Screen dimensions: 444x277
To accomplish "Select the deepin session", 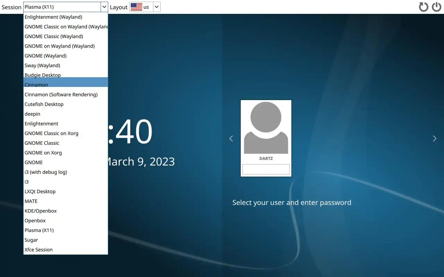I will [x=66, y=114].
